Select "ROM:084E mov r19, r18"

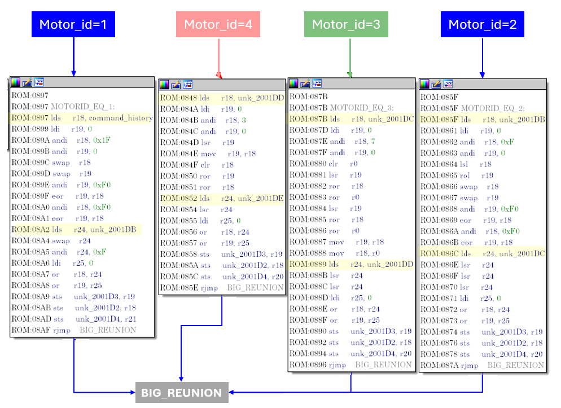(x=208, y=153)
